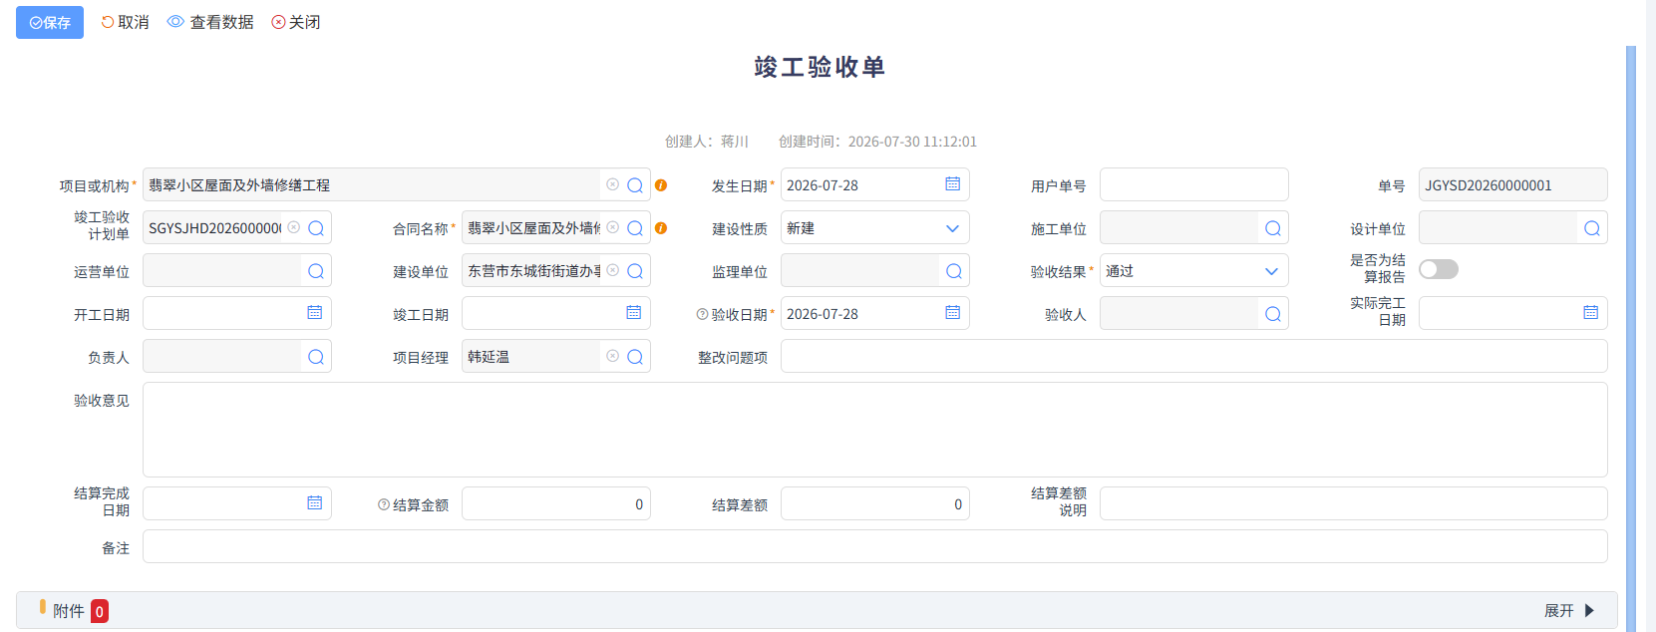
Task: Open search lookup for 项目或机构
Action: click(x=635, y=185)
